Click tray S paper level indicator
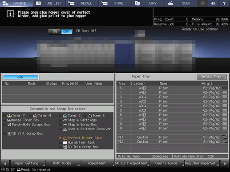Screen dimensions: 230x172 click(x=225, y=88)
